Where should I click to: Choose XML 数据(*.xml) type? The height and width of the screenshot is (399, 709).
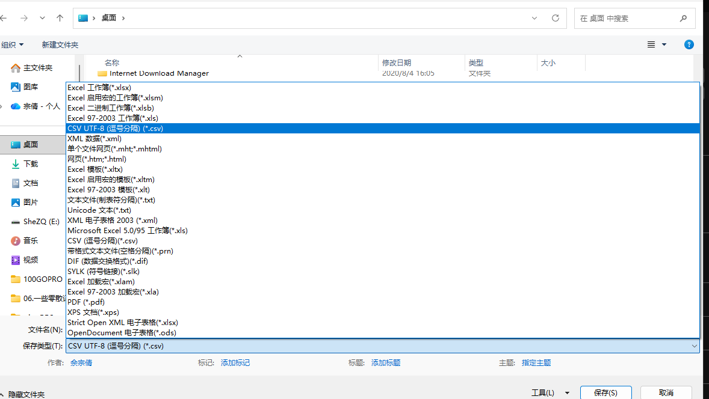coord(383,139)
